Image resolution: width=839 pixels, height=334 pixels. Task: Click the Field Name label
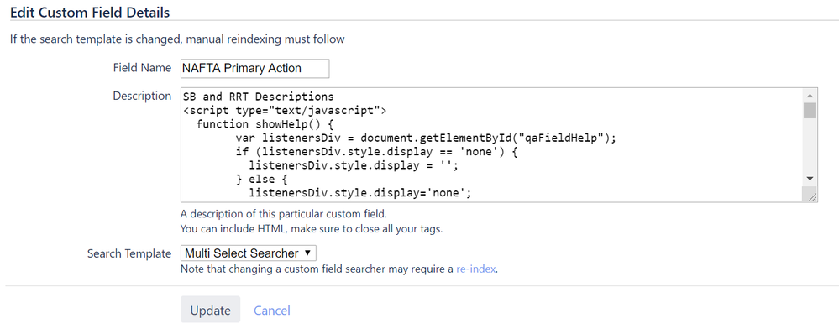pos(142,68)
